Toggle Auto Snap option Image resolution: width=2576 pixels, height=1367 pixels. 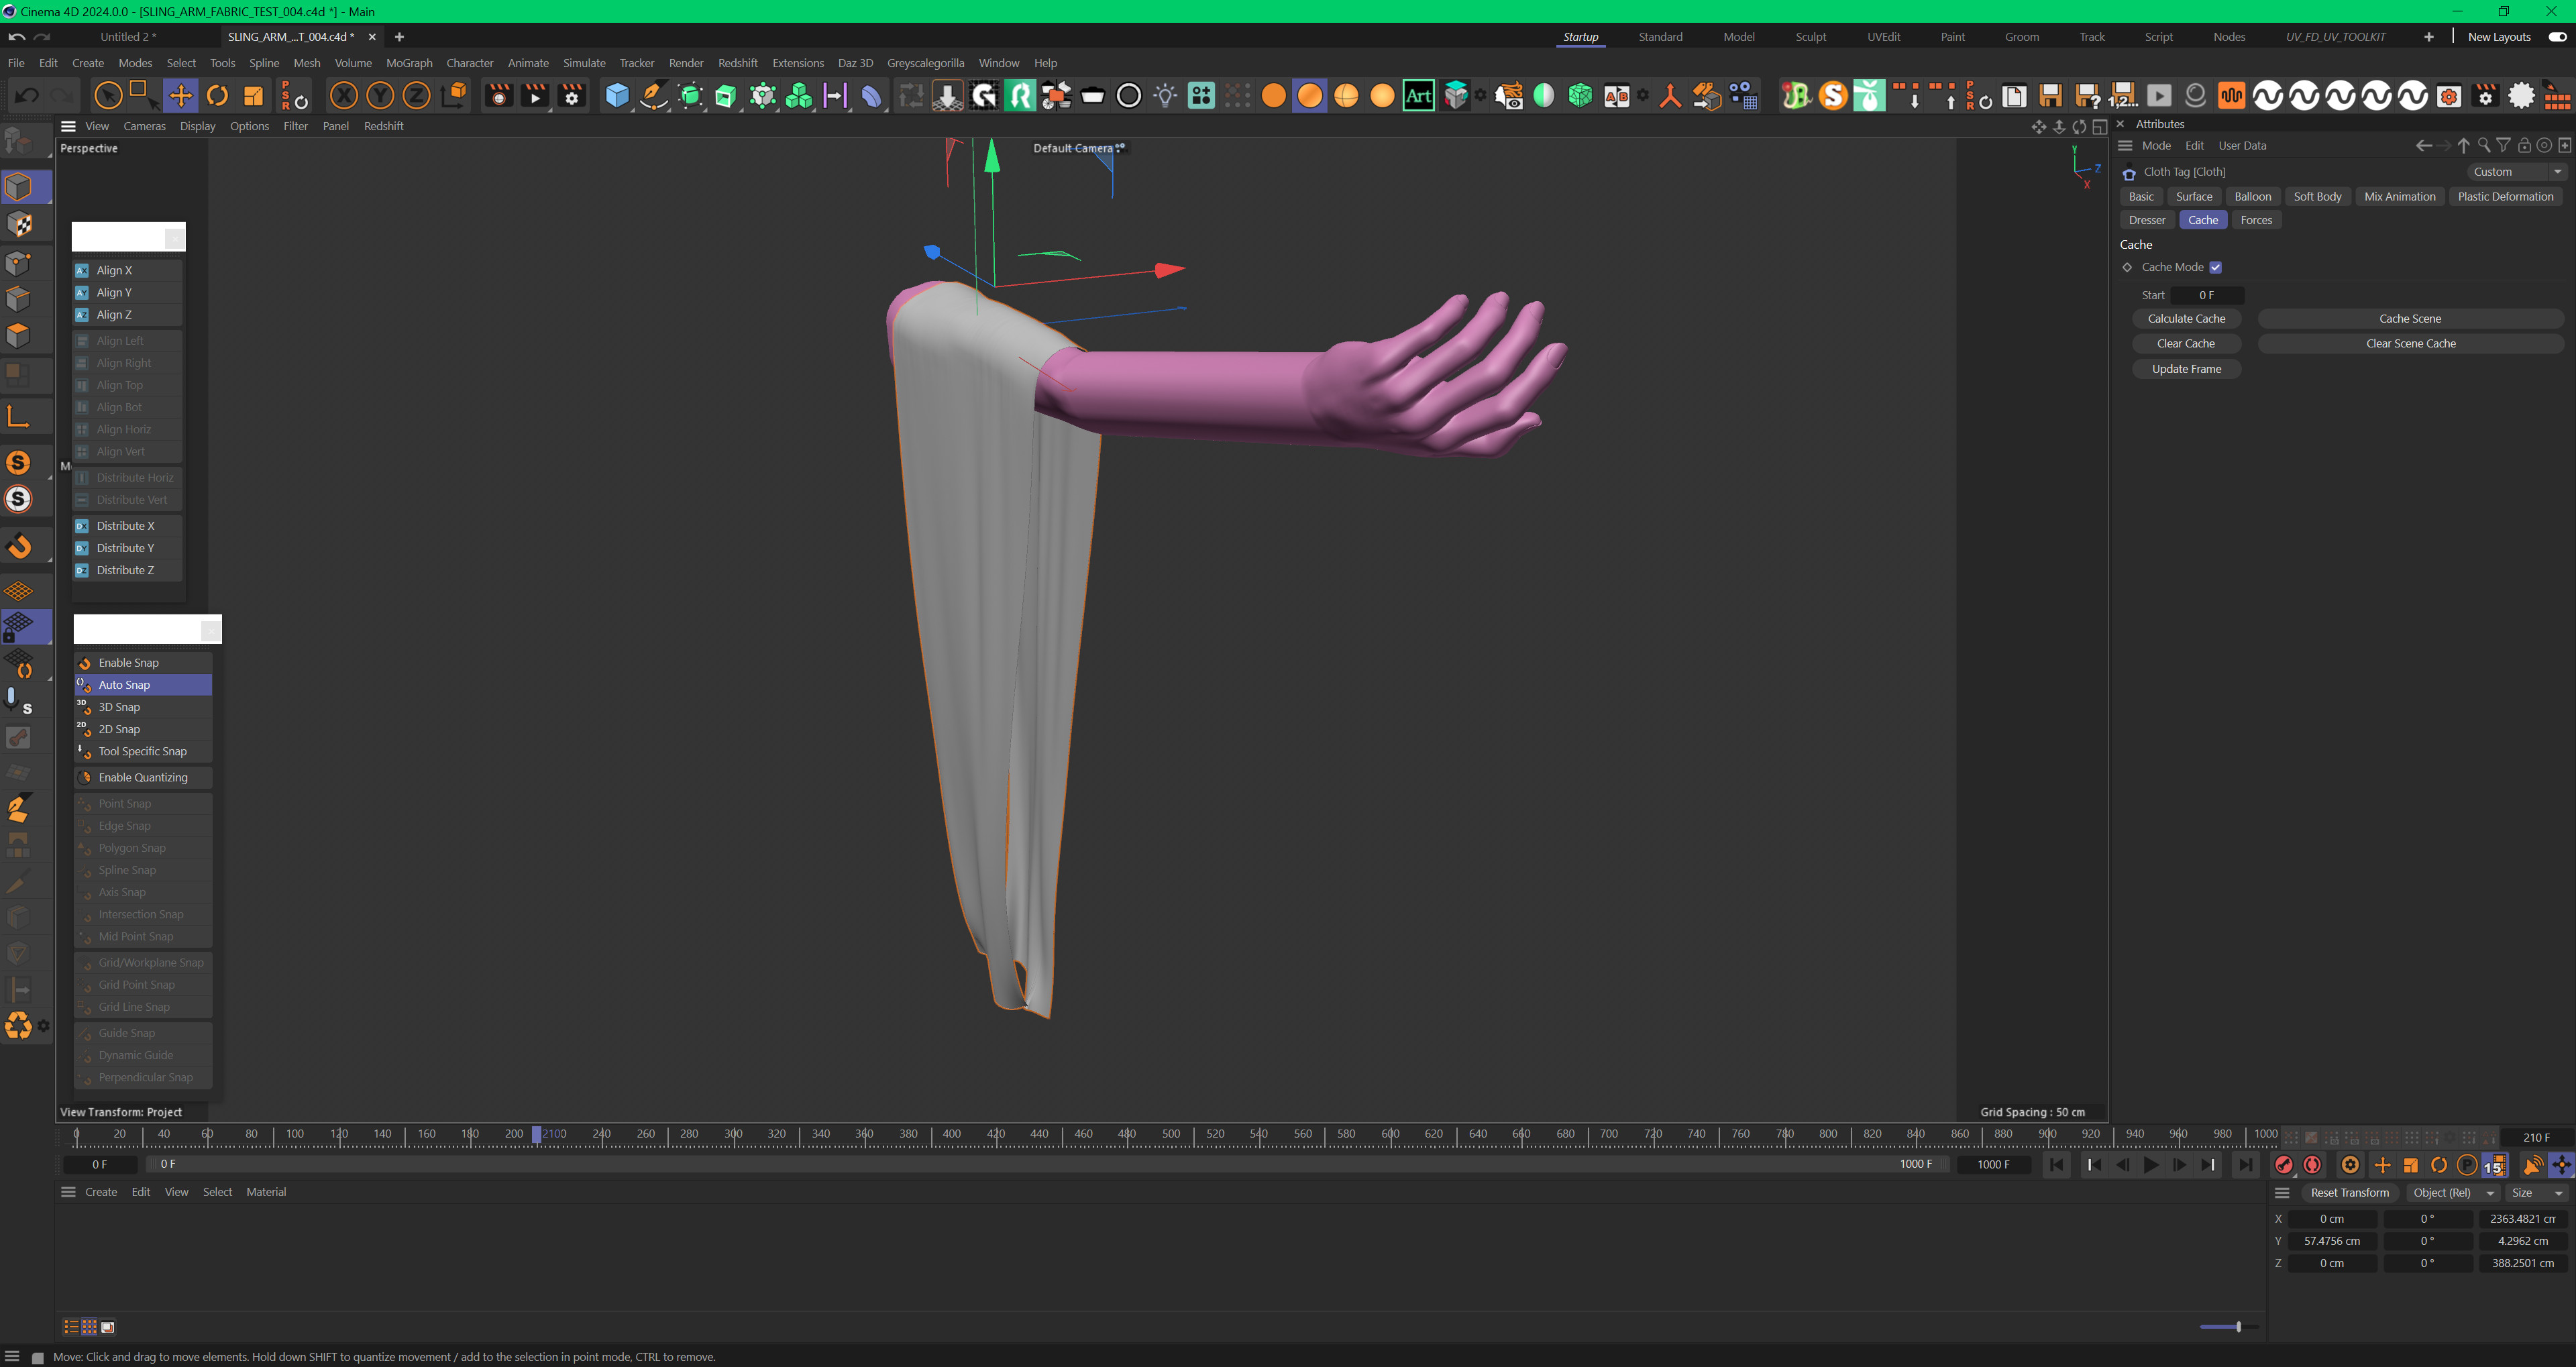point(143,685)
